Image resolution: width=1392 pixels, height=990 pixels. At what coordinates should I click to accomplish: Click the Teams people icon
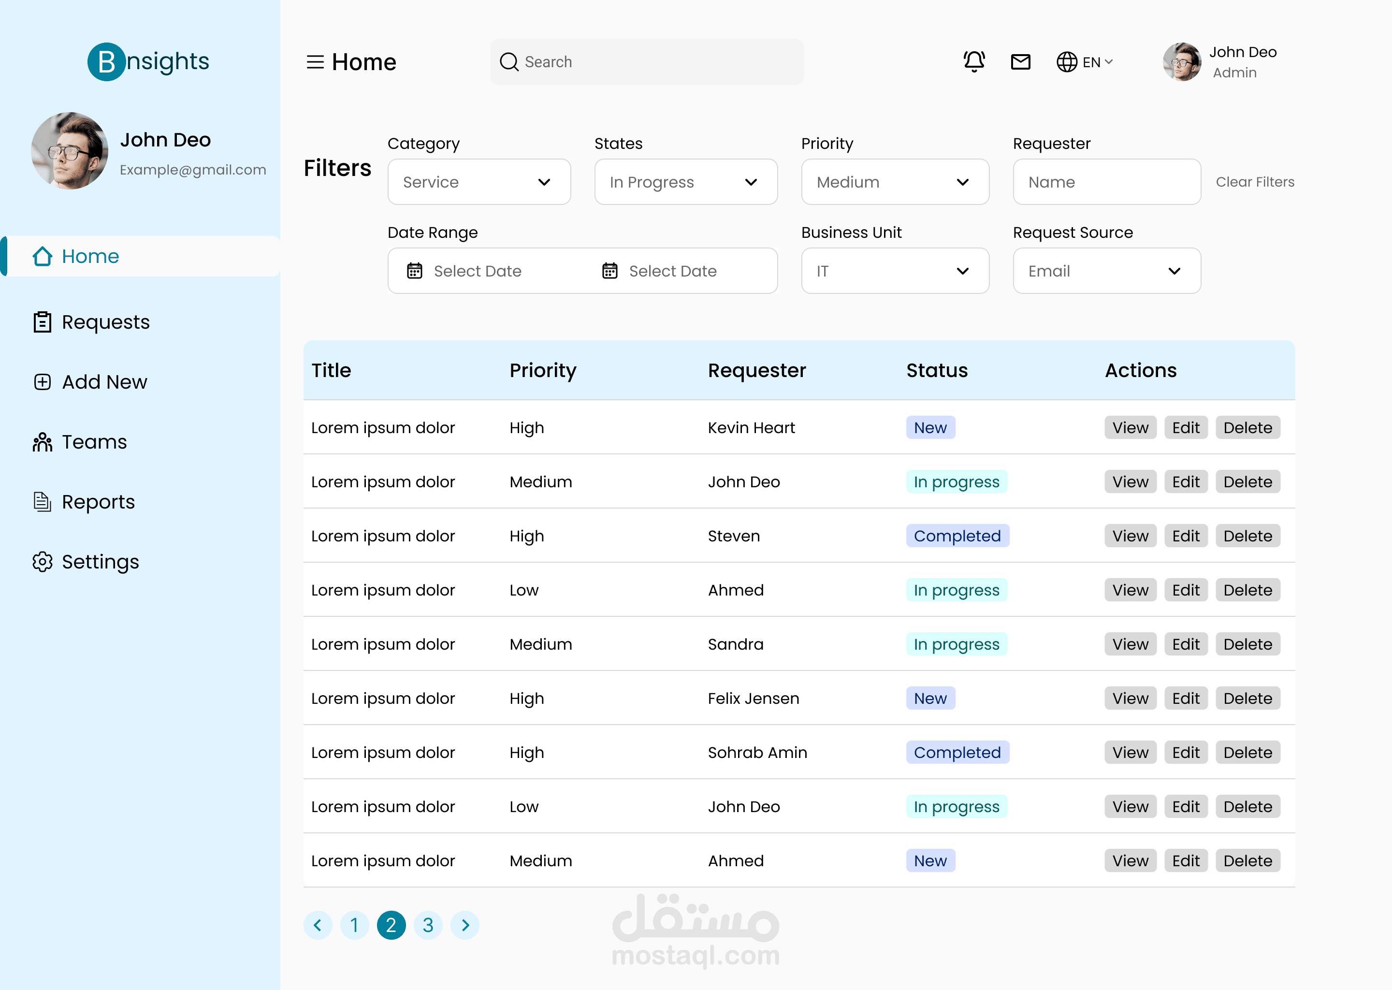(42, 442)
